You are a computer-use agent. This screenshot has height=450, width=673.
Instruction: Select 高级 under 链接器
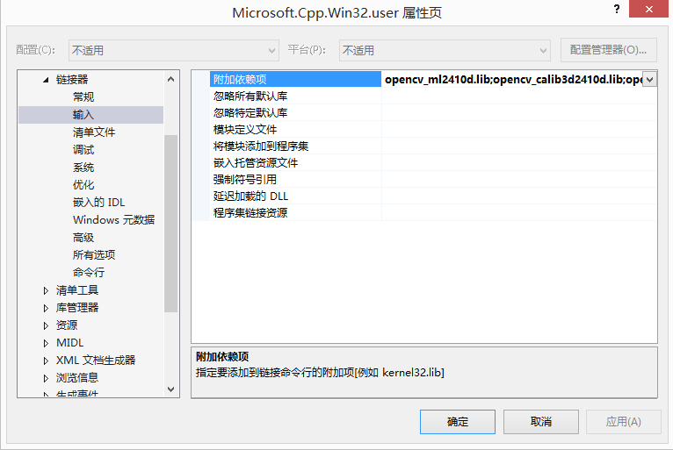83,238
